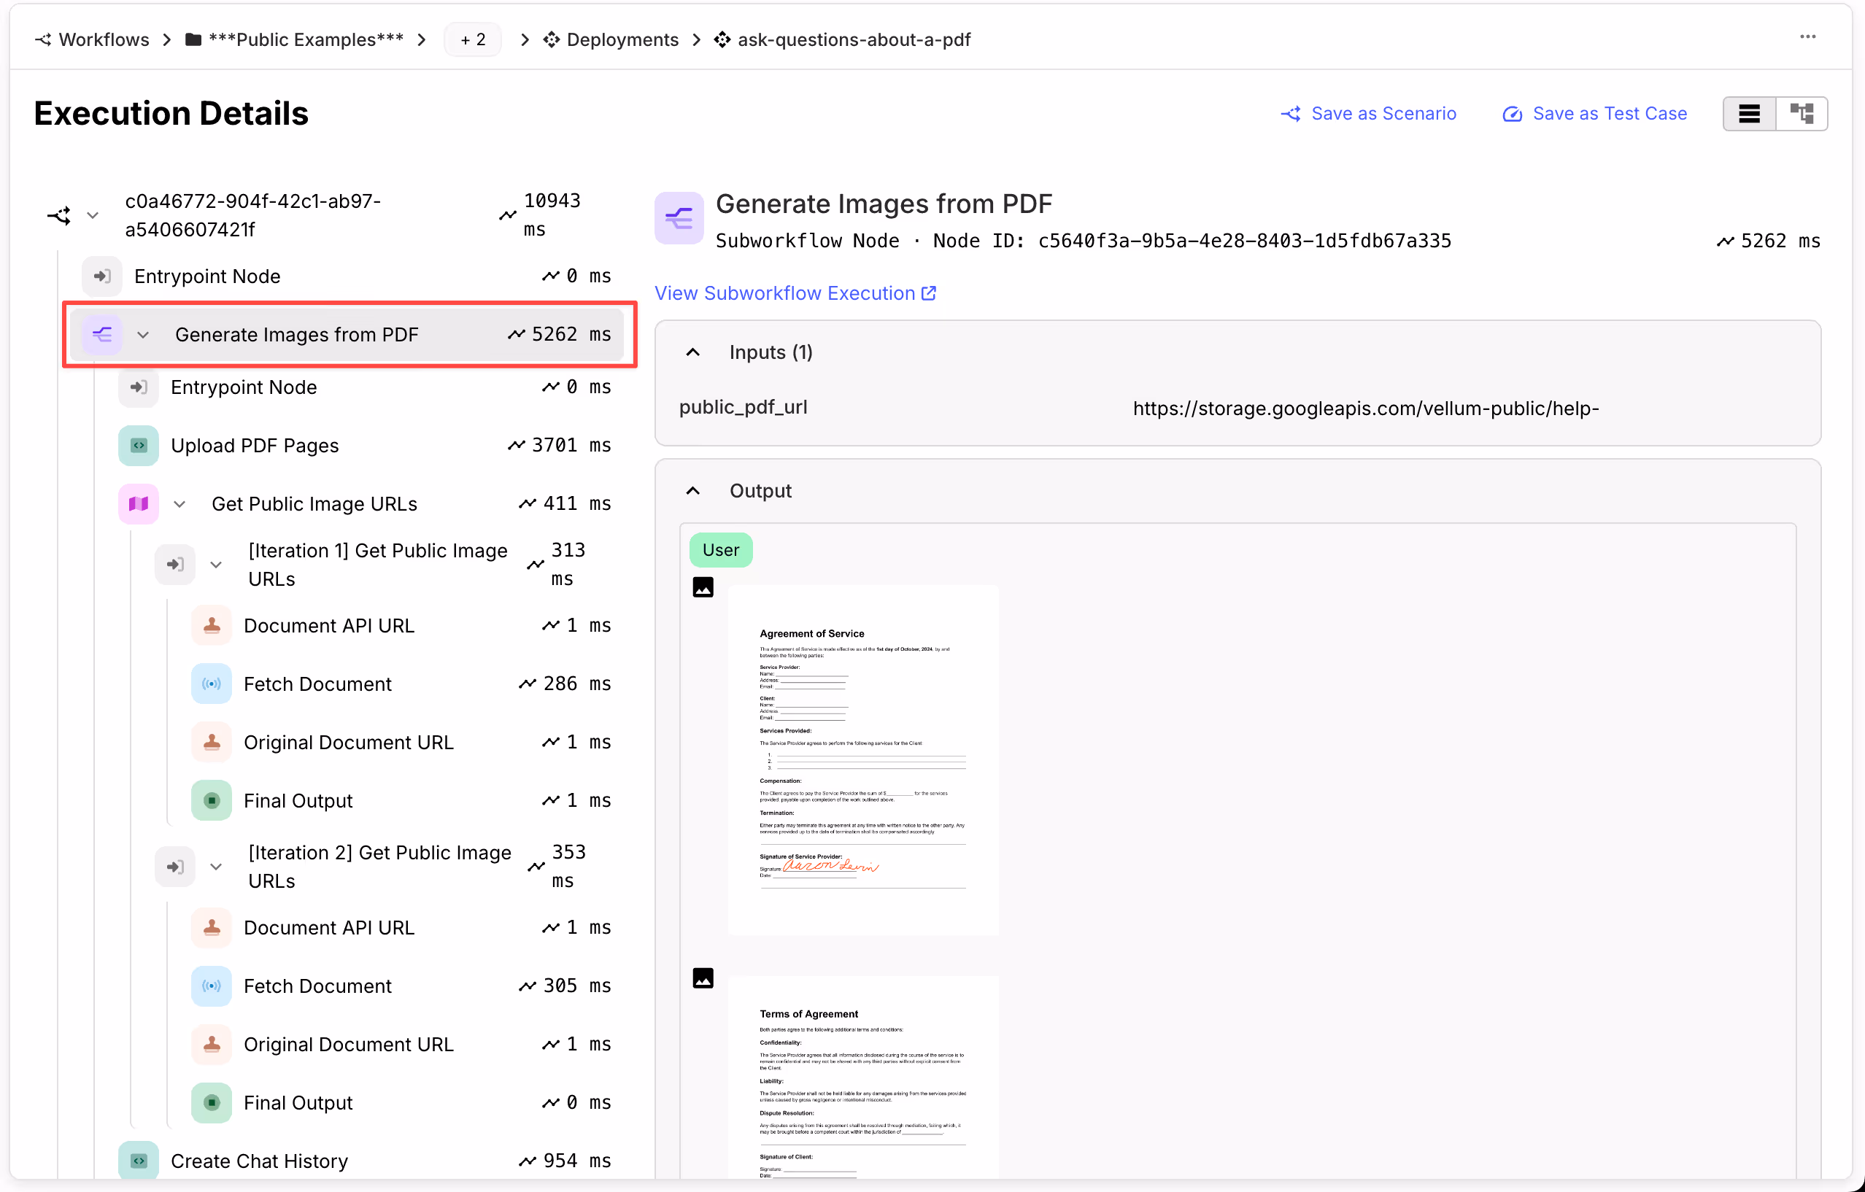Collapse the Inputs (1) section
1865x1192 pixels.
coord(693,352)
